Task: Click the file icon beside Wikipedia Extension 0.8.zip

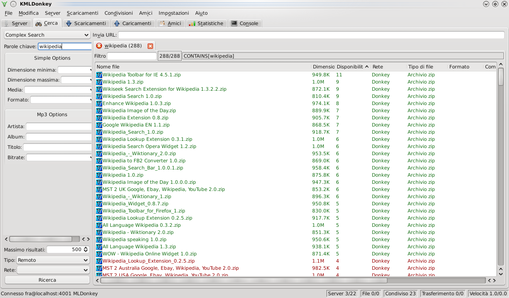Action: pos(99,118)
